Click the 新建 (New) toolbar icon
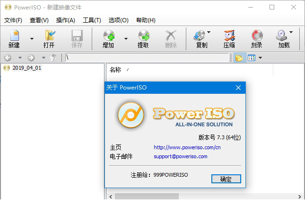Viewport: 305px width, 207px height. coord(14,36)
